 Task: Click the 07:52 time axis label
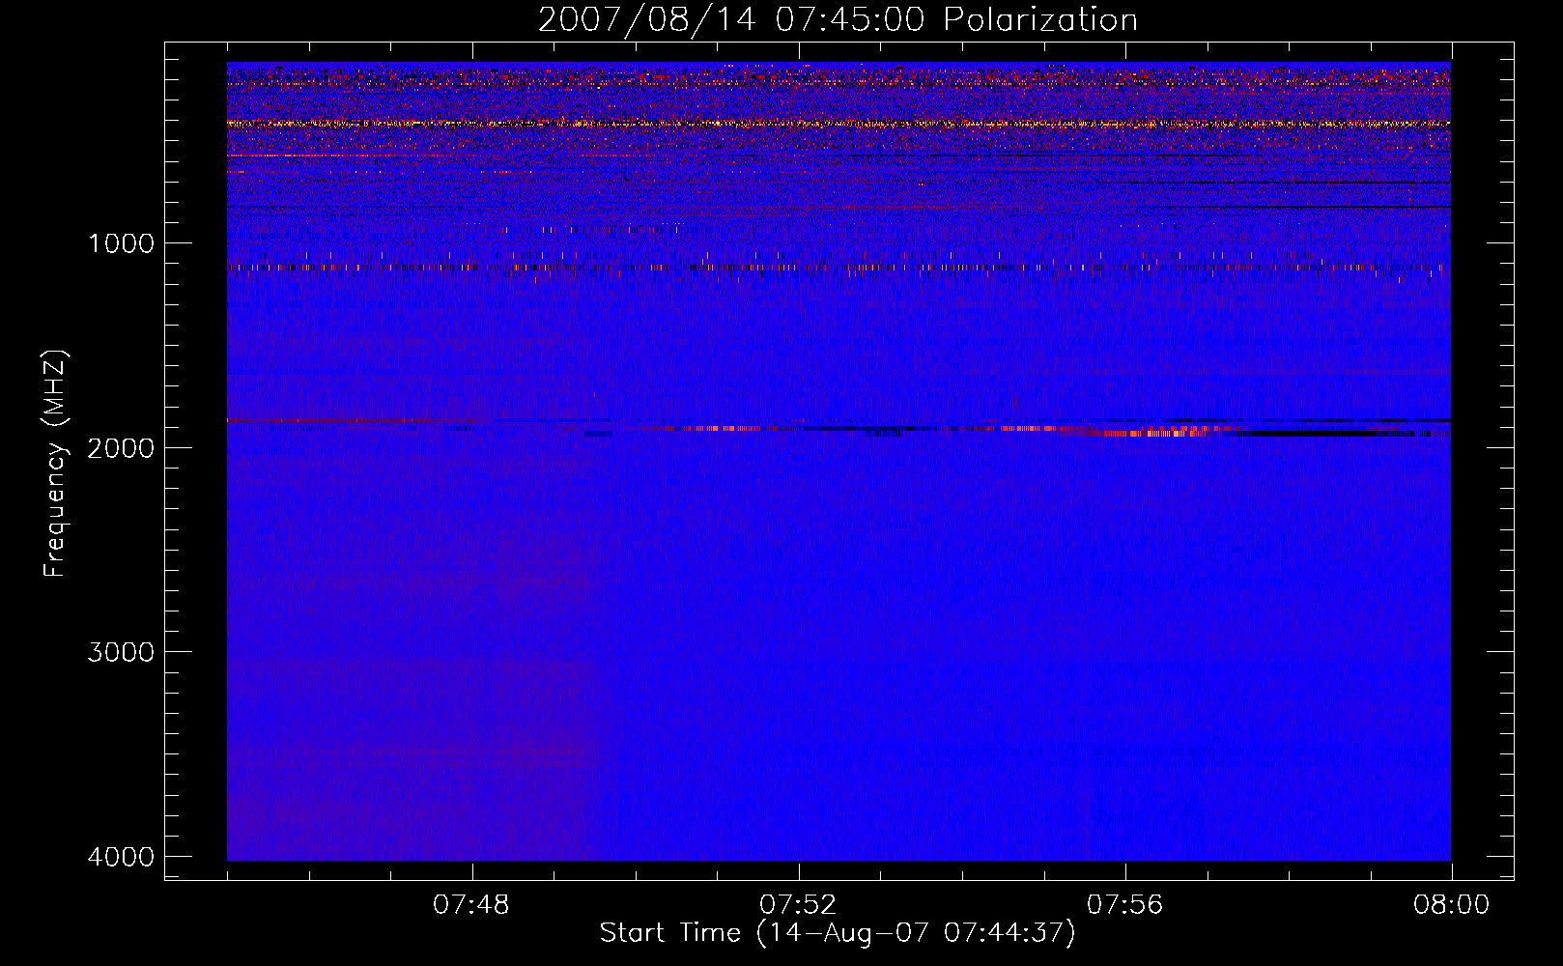pyautogui.click(x=798, y=905)
